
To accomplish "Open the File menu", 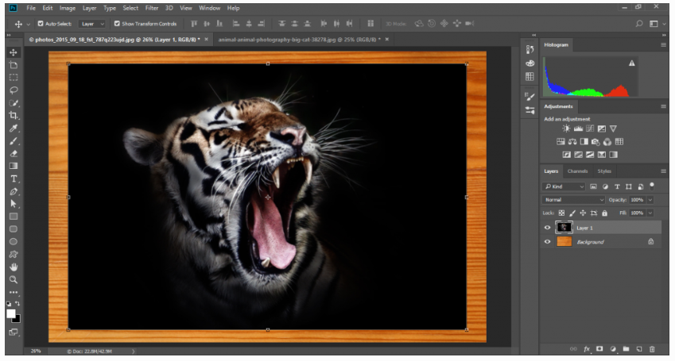I will [x=31, y=8].
